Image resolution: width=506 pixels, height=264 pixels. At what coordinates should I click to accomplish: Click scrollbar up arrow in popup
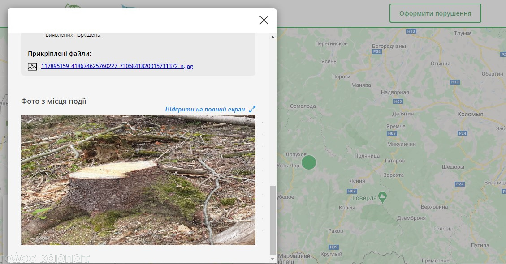pyautogui.click(x=272, y=37)
